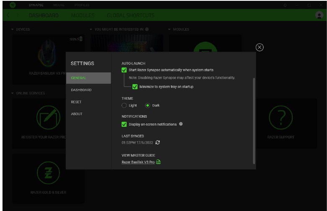Click the info icon near You Might Be Interested In

click(x=147, y=29)
